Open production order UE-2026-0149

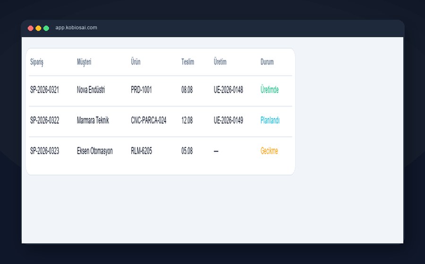click(x=228, y=120)
